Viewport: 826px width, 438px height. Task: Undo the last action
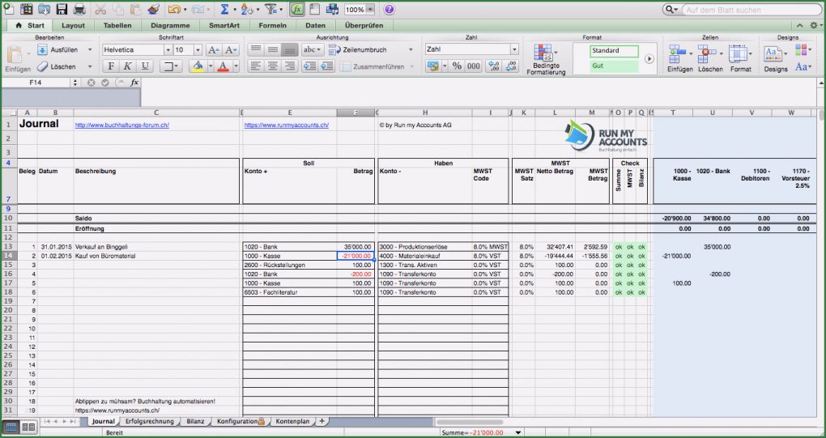tap(173, 9)
